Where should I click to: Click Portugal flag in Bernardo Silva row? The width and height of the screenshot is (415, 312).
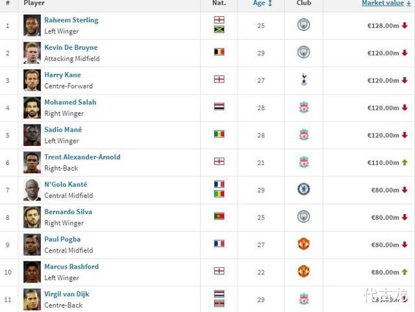pyautogui.click(x=219, y=216)
